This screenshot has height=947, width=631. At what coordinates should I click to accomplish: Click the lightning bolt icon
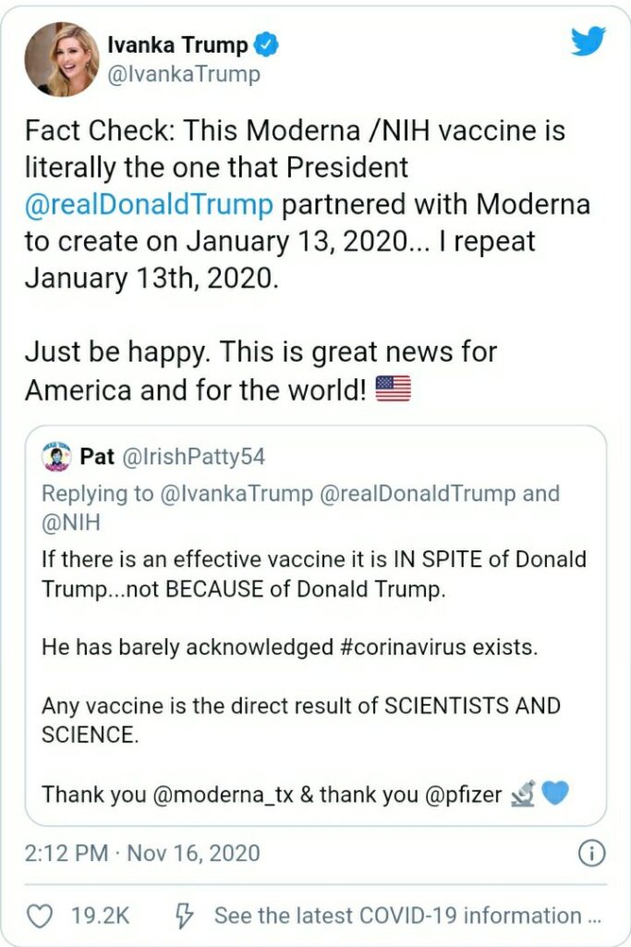184,916
